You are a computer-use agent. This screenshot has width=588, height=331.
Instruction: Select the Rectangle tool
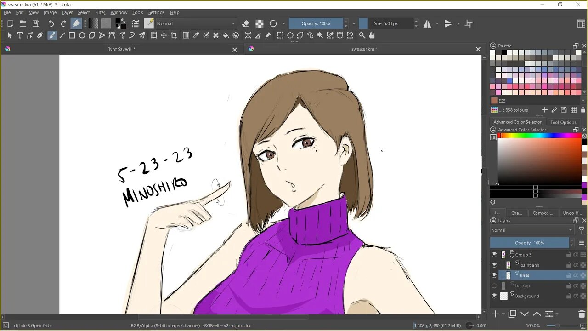pos(72,35)
